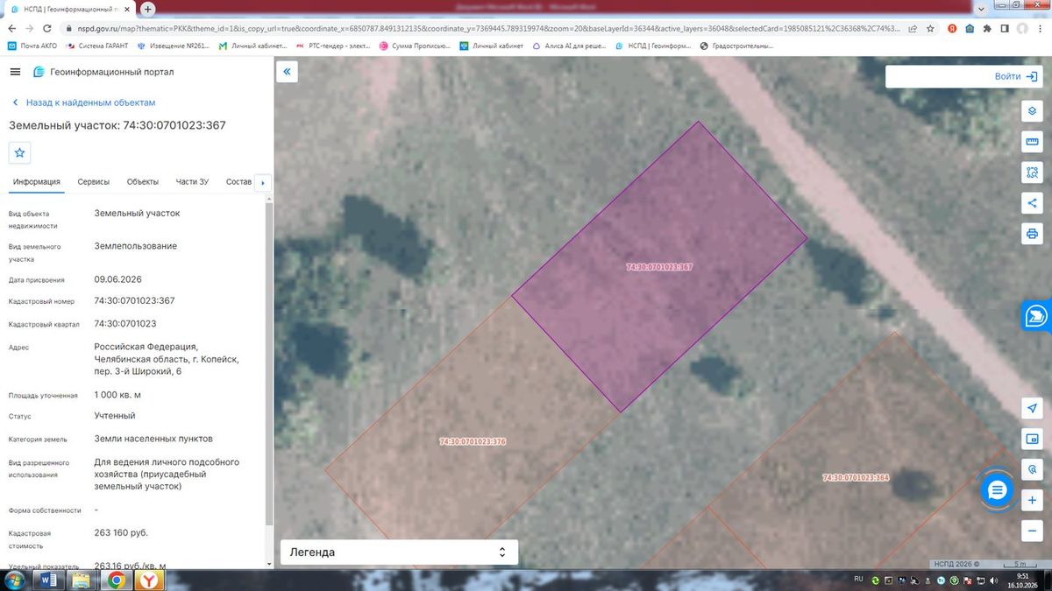1052x591 pixels.
Task: Open the hamburger menu of Геоинформационный портал
Action: (x=15, y=72)
